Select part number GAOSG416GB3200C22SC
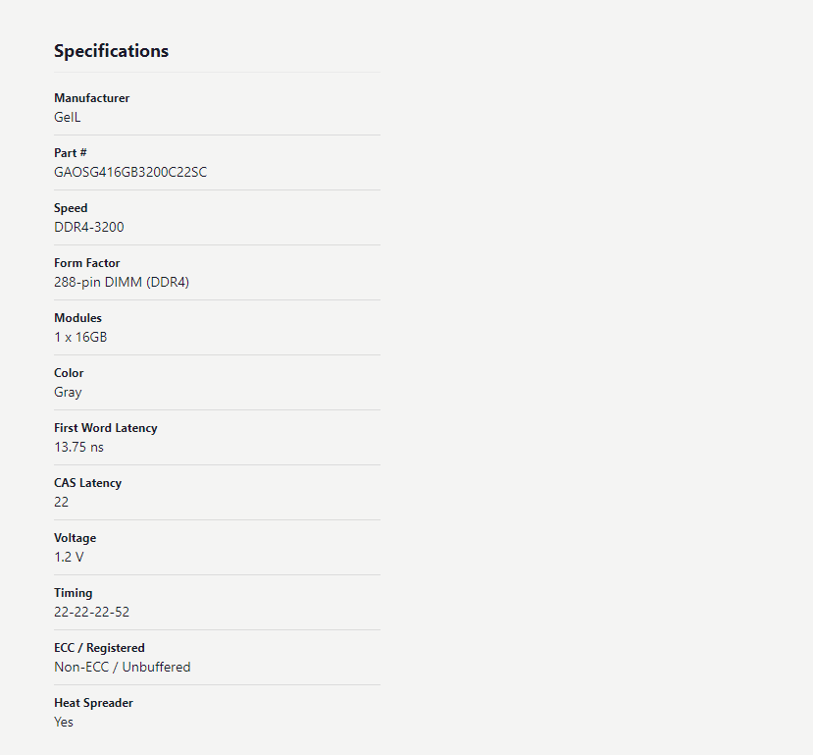This screenshot has width=813, height=755. click(x=130, y=172)
